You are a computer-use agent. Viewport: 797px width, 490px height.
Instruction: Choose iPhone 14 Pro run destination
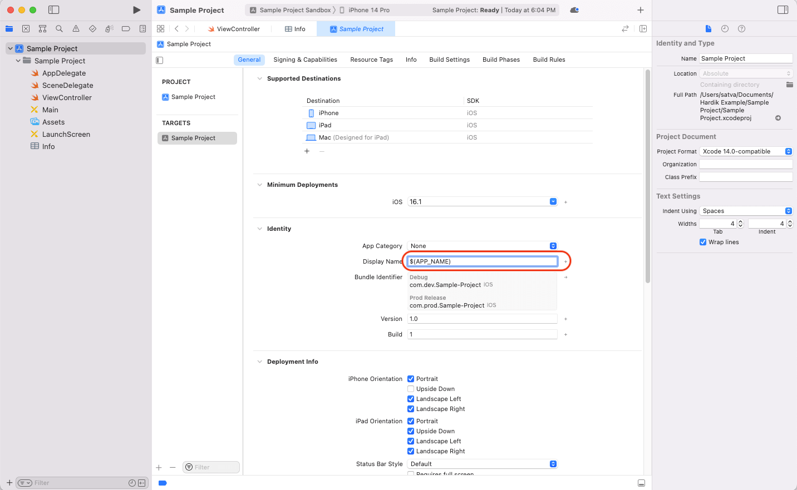[365, 10]
